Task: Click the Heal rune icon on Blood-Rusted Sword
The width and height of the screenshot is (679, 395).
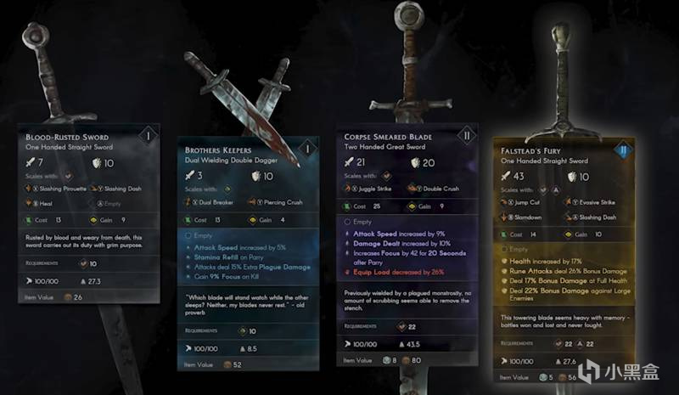Action: point(29,203)
